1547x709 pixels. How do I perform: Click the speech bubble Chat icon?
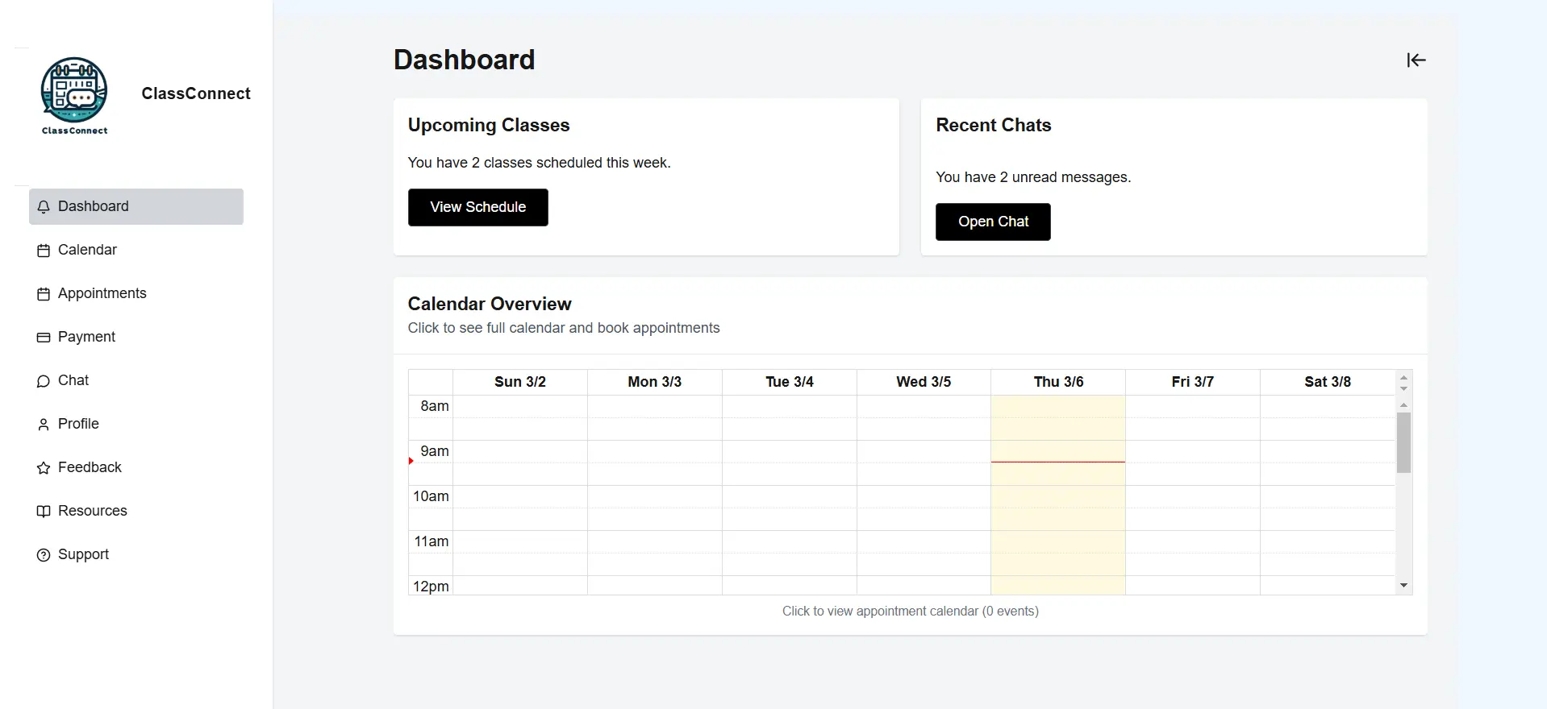[x=44, y=381]
